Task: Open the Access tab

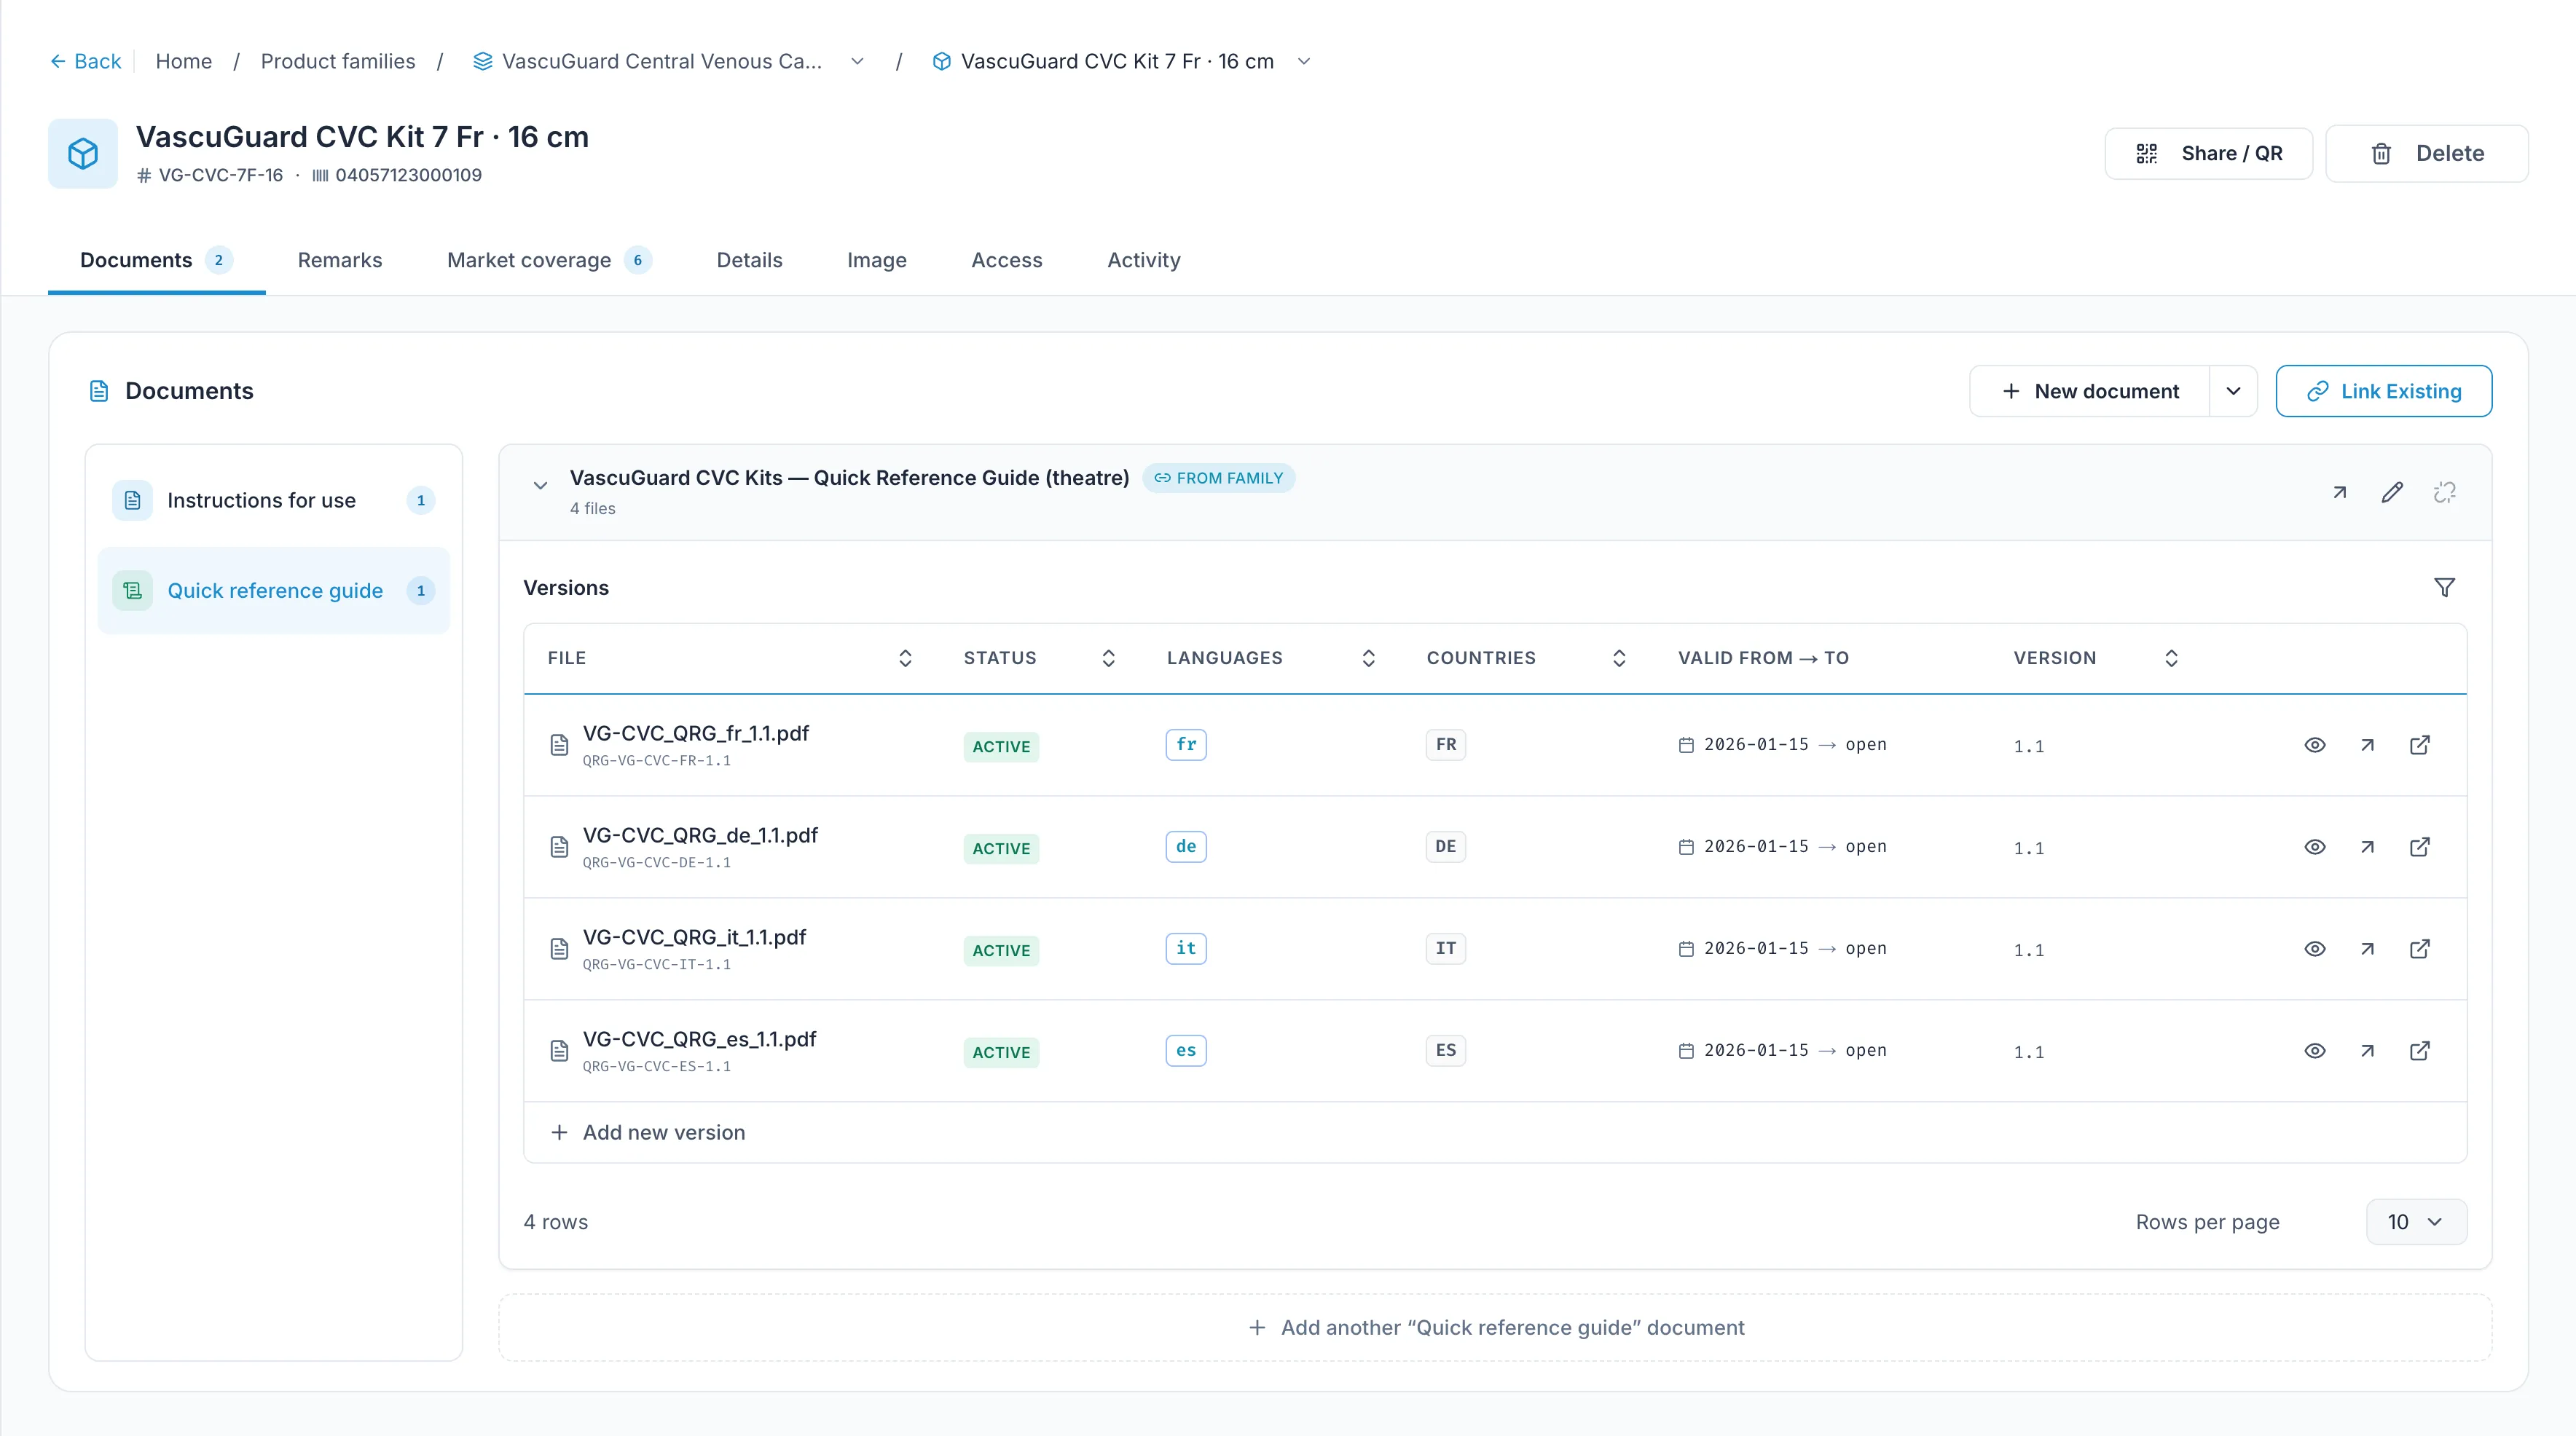Action: 1007,261
